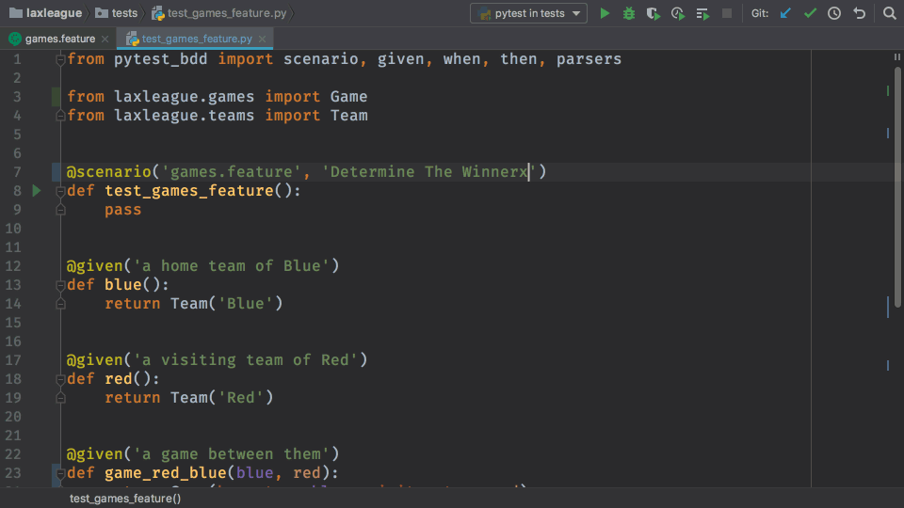Viewport: 904px width, 508px height.
Task: Click the 'games.feature' string on line 7
Action: 232,171
